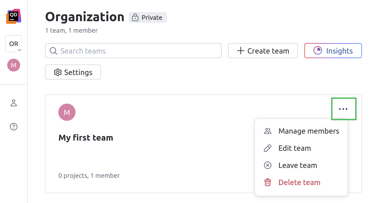Click the search magnifier icon in Search teams
The height and width of the screenshot is (203, 378).
[53, 51]
